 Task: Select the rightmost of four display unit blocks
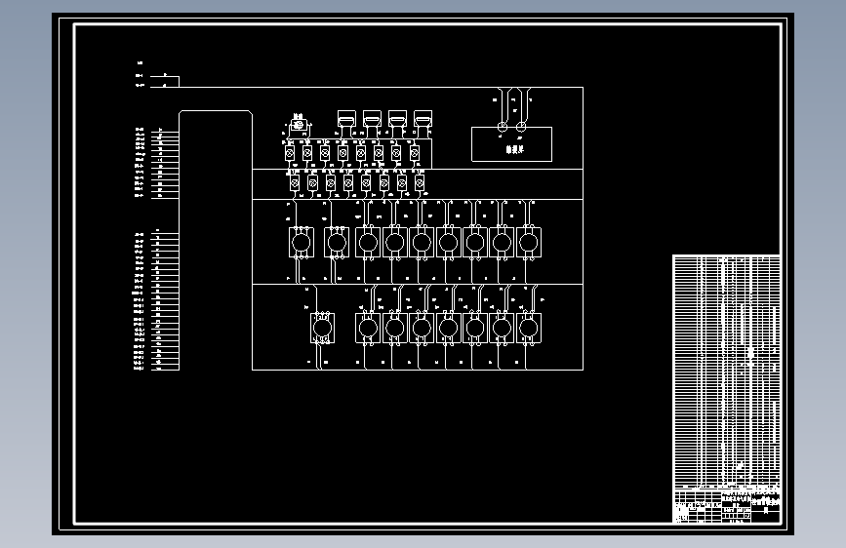tap(423, 119)
